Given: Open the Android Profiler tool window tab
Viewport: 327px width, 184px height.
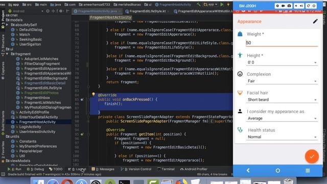Looking at the screenshot, I should point(194,169).
